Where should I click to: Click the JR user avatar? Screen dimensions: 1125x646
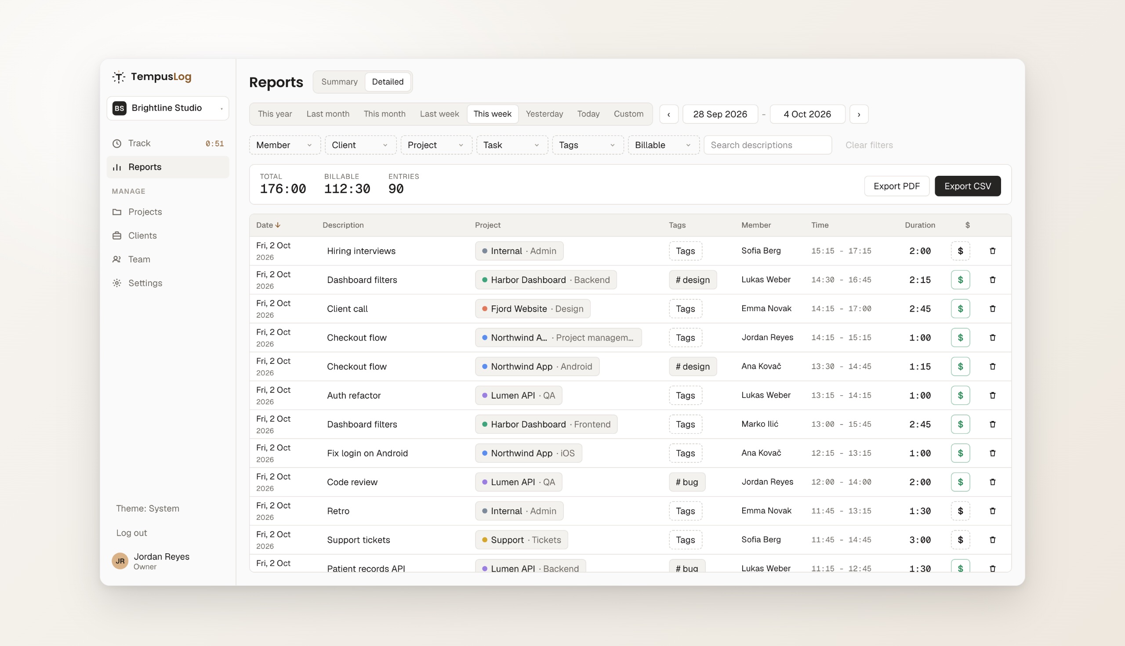tap(120, 561)
